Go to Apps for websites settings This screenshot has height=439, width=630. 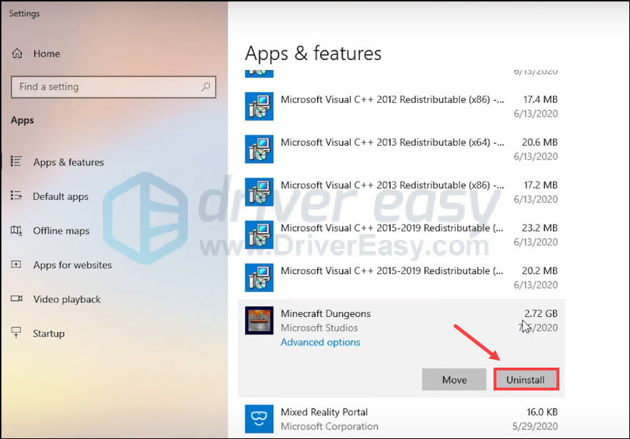pyautogui.click(x=71, y=265)
